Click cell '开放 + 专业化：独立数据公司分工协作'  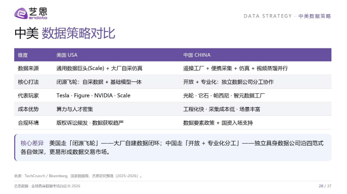coord(228,82)
